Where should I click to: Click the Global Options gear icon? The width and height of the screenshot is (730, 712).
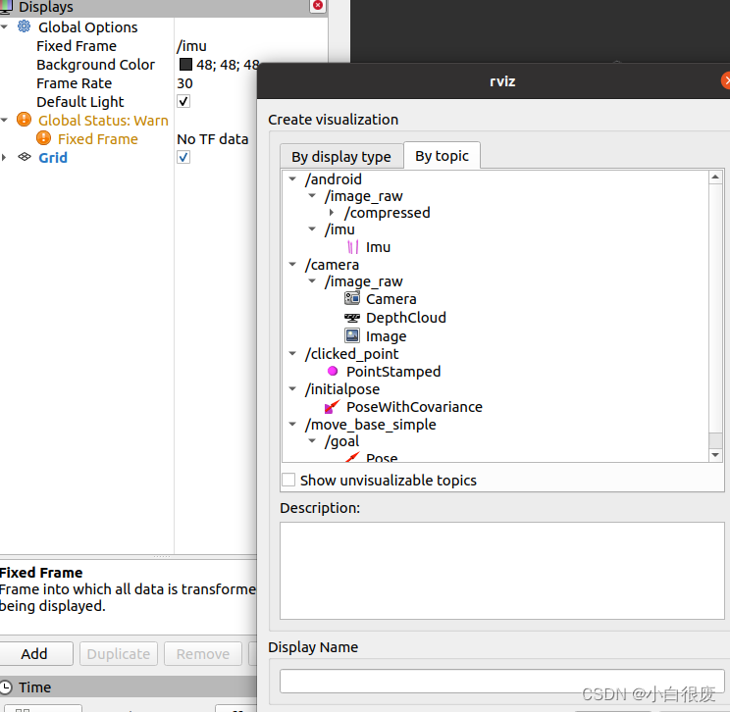pos(25,26)
